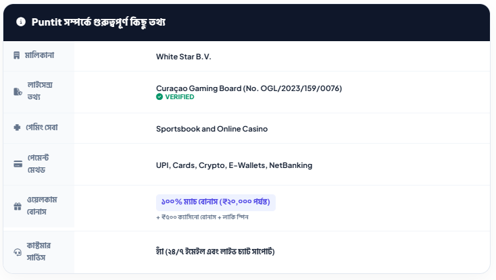Click the Puntit important information header title
496x280 pixels.
pyautogui.click(x=99, y=22)
